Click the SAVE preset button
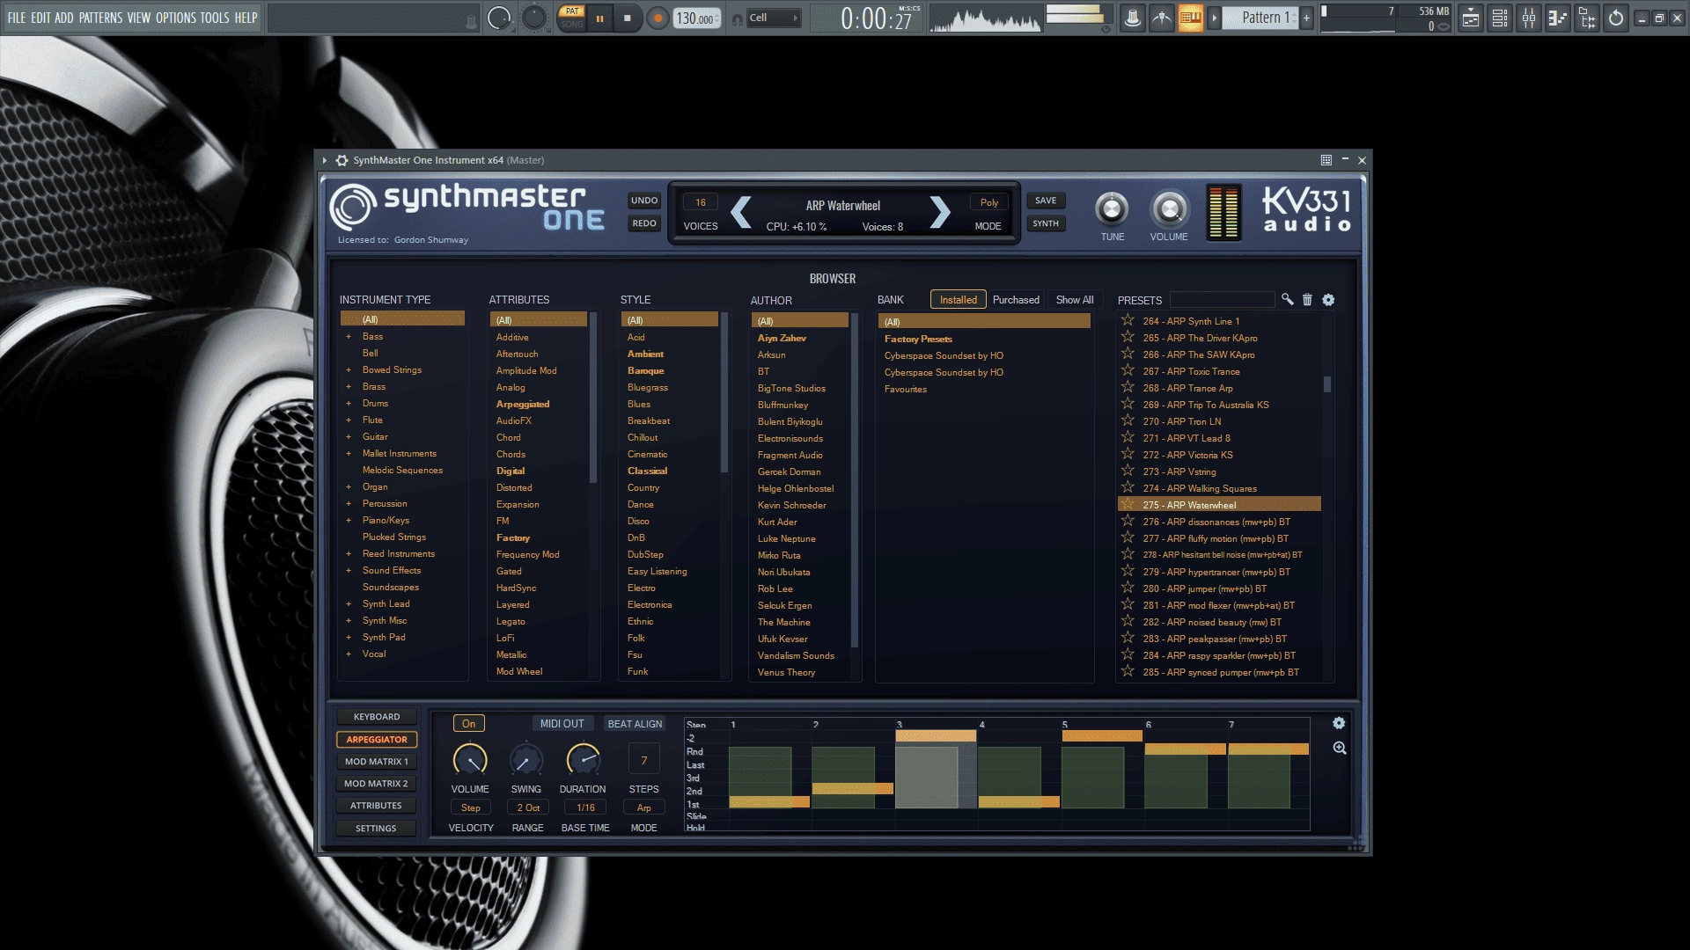Image resolution: width=1690 pixels, height=950 pixels. tap(1046, 201)
